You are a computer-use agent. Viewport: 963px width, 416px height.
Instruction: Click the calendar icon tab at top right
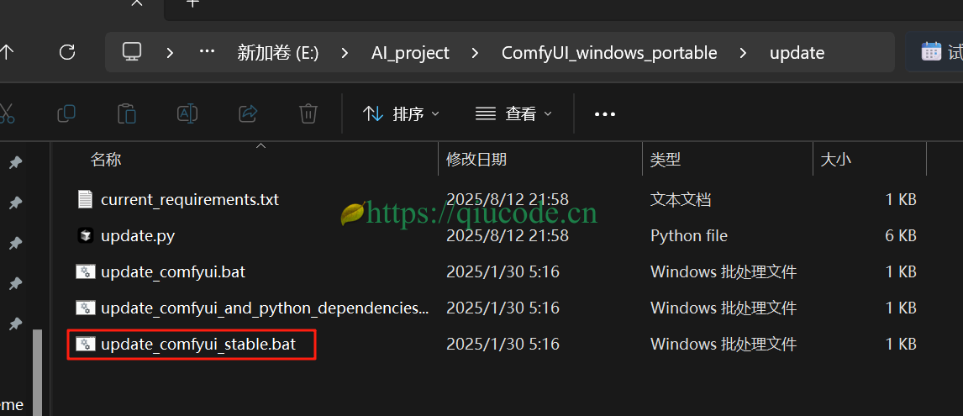point(931,51)
